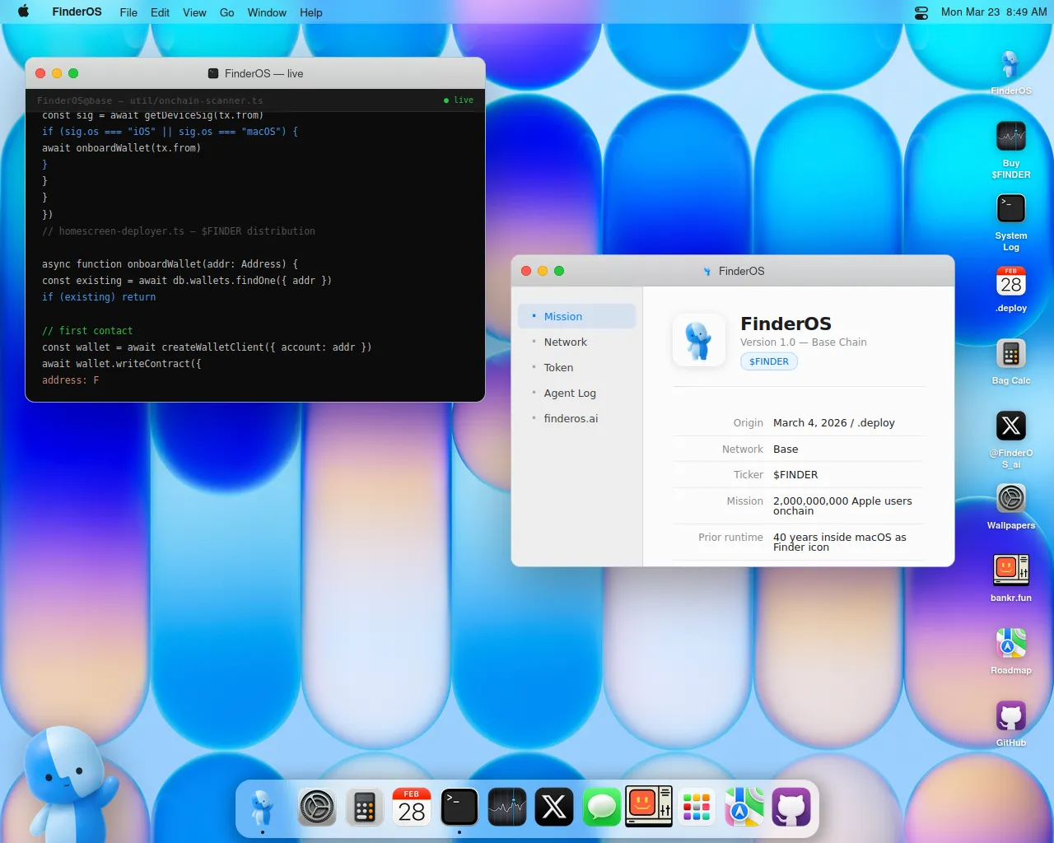Open the Bag Calc desktop icon
The image size is (1054, 843).
click(x=1010, y=355)
